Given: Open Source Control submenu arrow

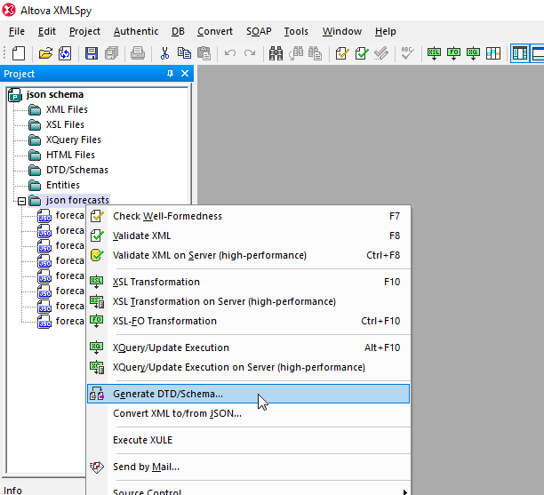Looking at the screenshot, I should 405,491.
